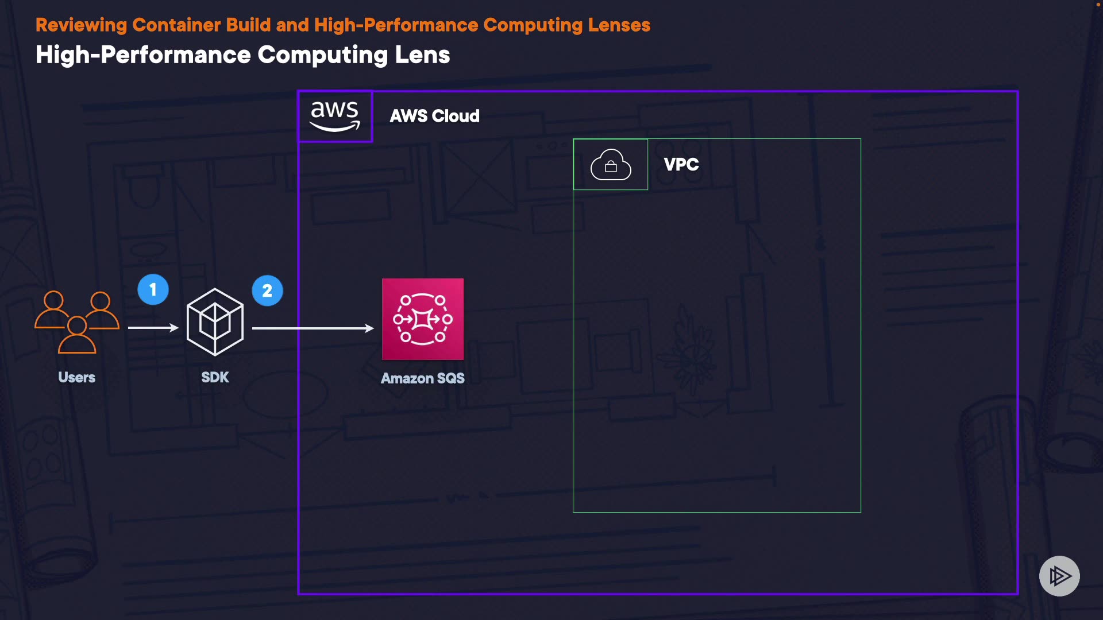The image size is (1103, 620).
Task: Click the Pluralsight play logo
Action: click(1059, 576)
